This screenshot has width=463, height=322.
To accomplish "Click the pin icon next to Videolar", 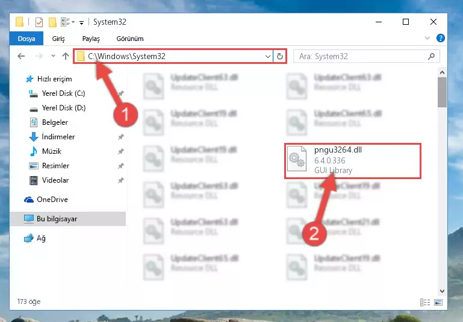I will click(x=121, y=180).
